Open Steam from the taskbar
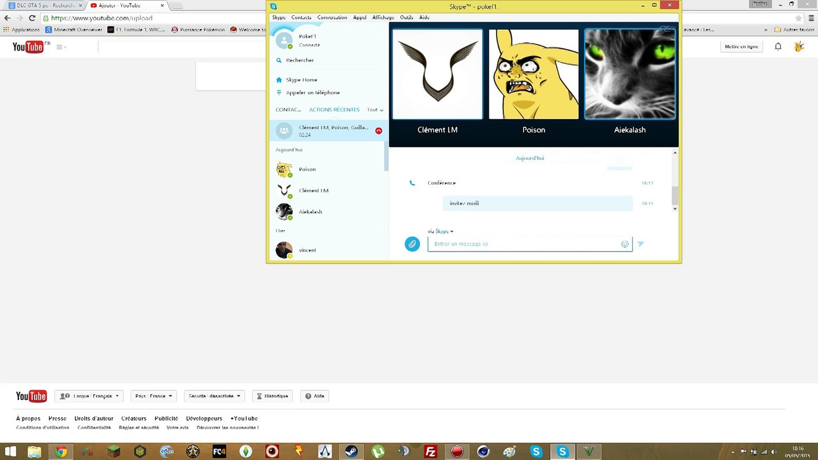 351,452
